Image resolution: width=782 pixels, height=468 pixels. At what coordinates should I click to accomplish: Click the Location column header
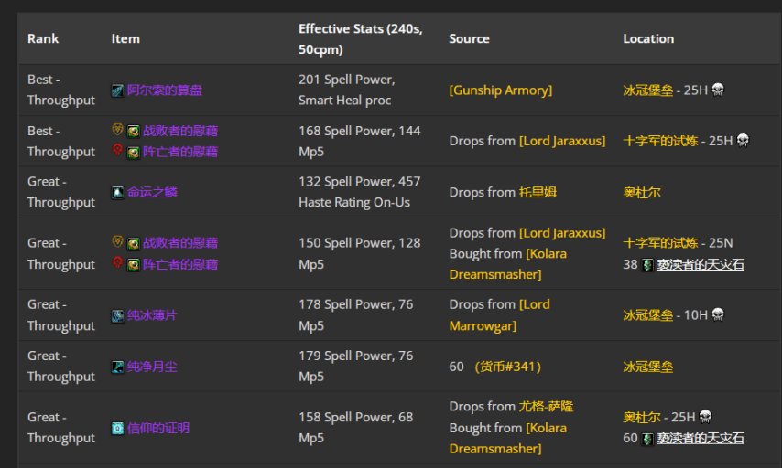tap(648, 38)
